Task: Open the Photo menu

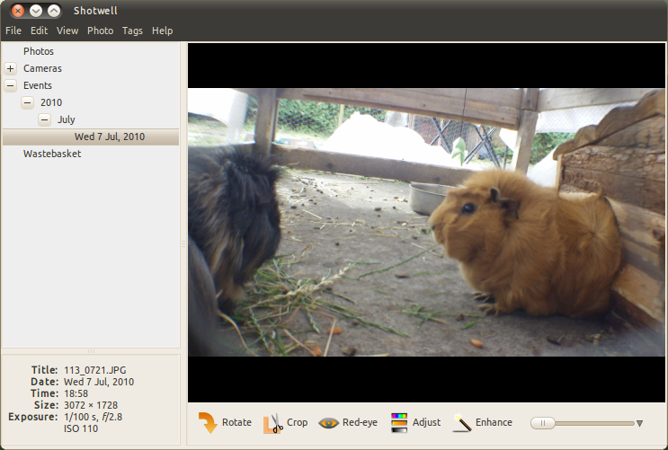Action: coord(100,31)
